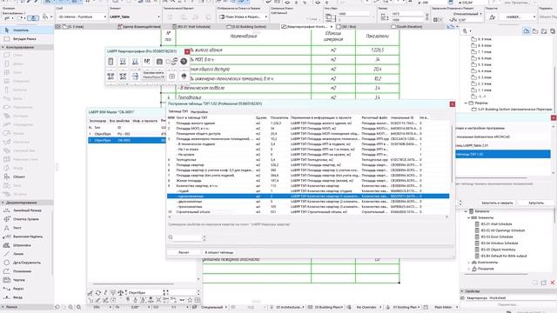Screen dimensions: 557x313
Task: Click the table grid icon in LABPP palette
Action: coord(172,76)
